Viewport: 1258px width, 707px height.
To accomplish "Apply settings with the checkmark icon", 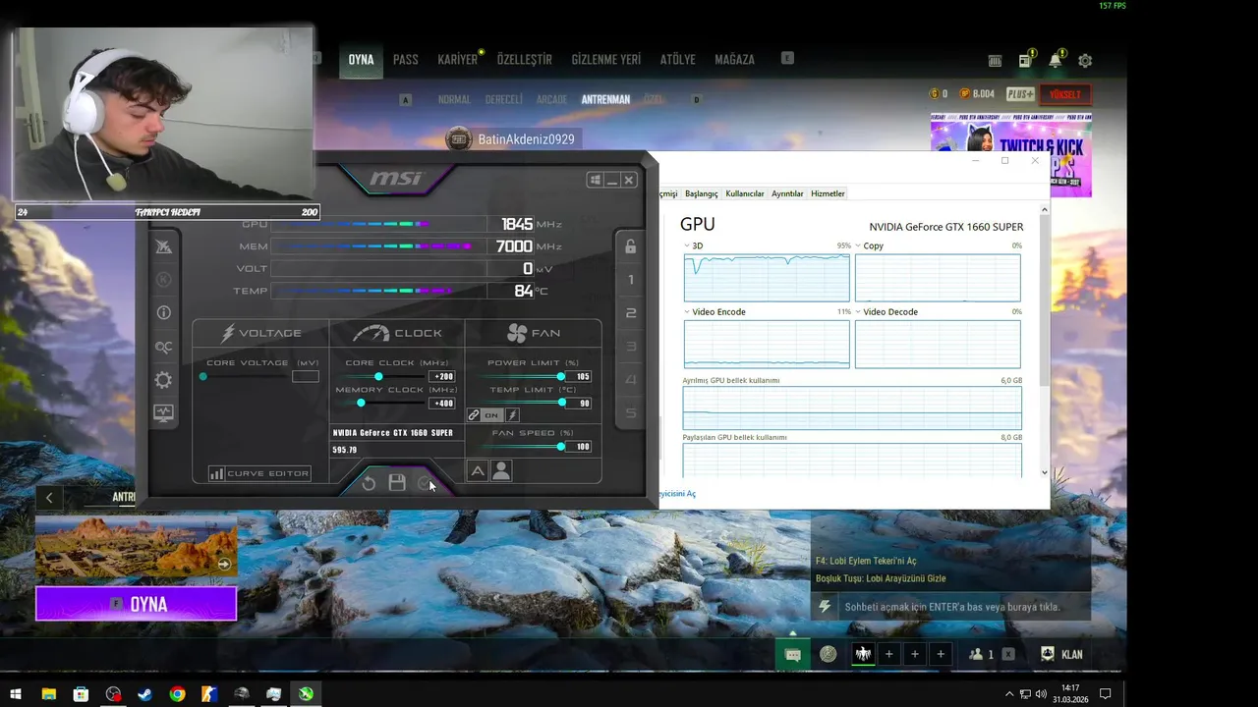I will tap(425, 482).
